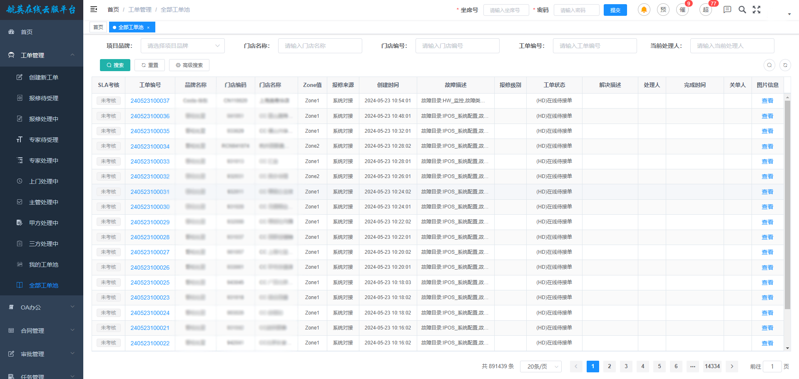The height and width of the screenshot is (379, 799).
Task: Toggle fullscreen mode icon
Action: [x=757, y=10]
